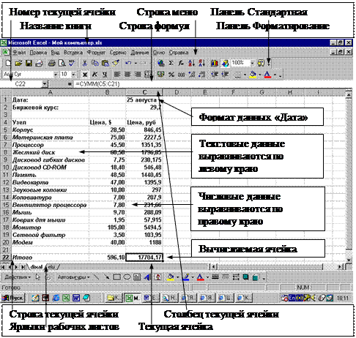Click the Office Assistant help icon
The height and width of the screenshot is (338, 356).
coord(261,63)
